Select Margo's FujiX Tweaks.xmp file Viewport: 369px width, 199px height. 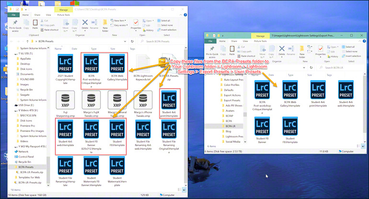(92, 104)
